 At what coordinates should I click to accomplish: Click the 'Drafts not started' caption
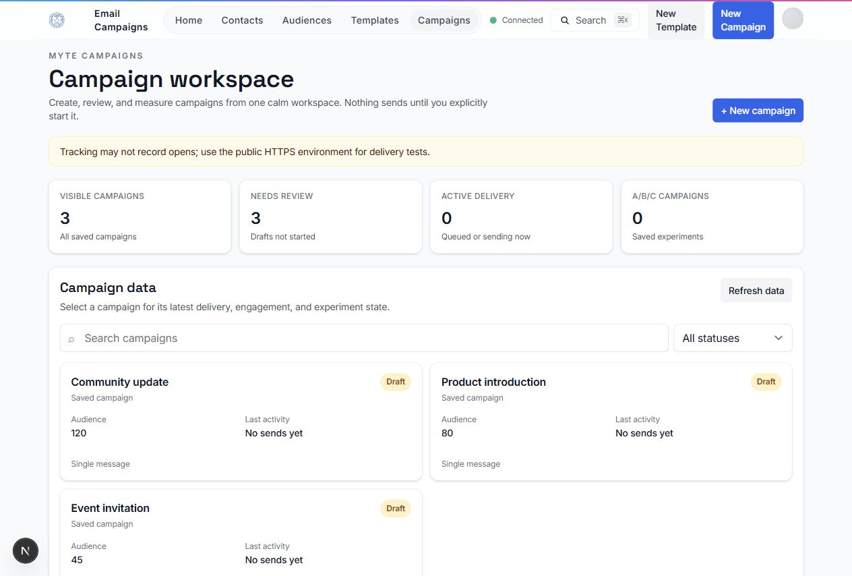(x=282, y=237)
